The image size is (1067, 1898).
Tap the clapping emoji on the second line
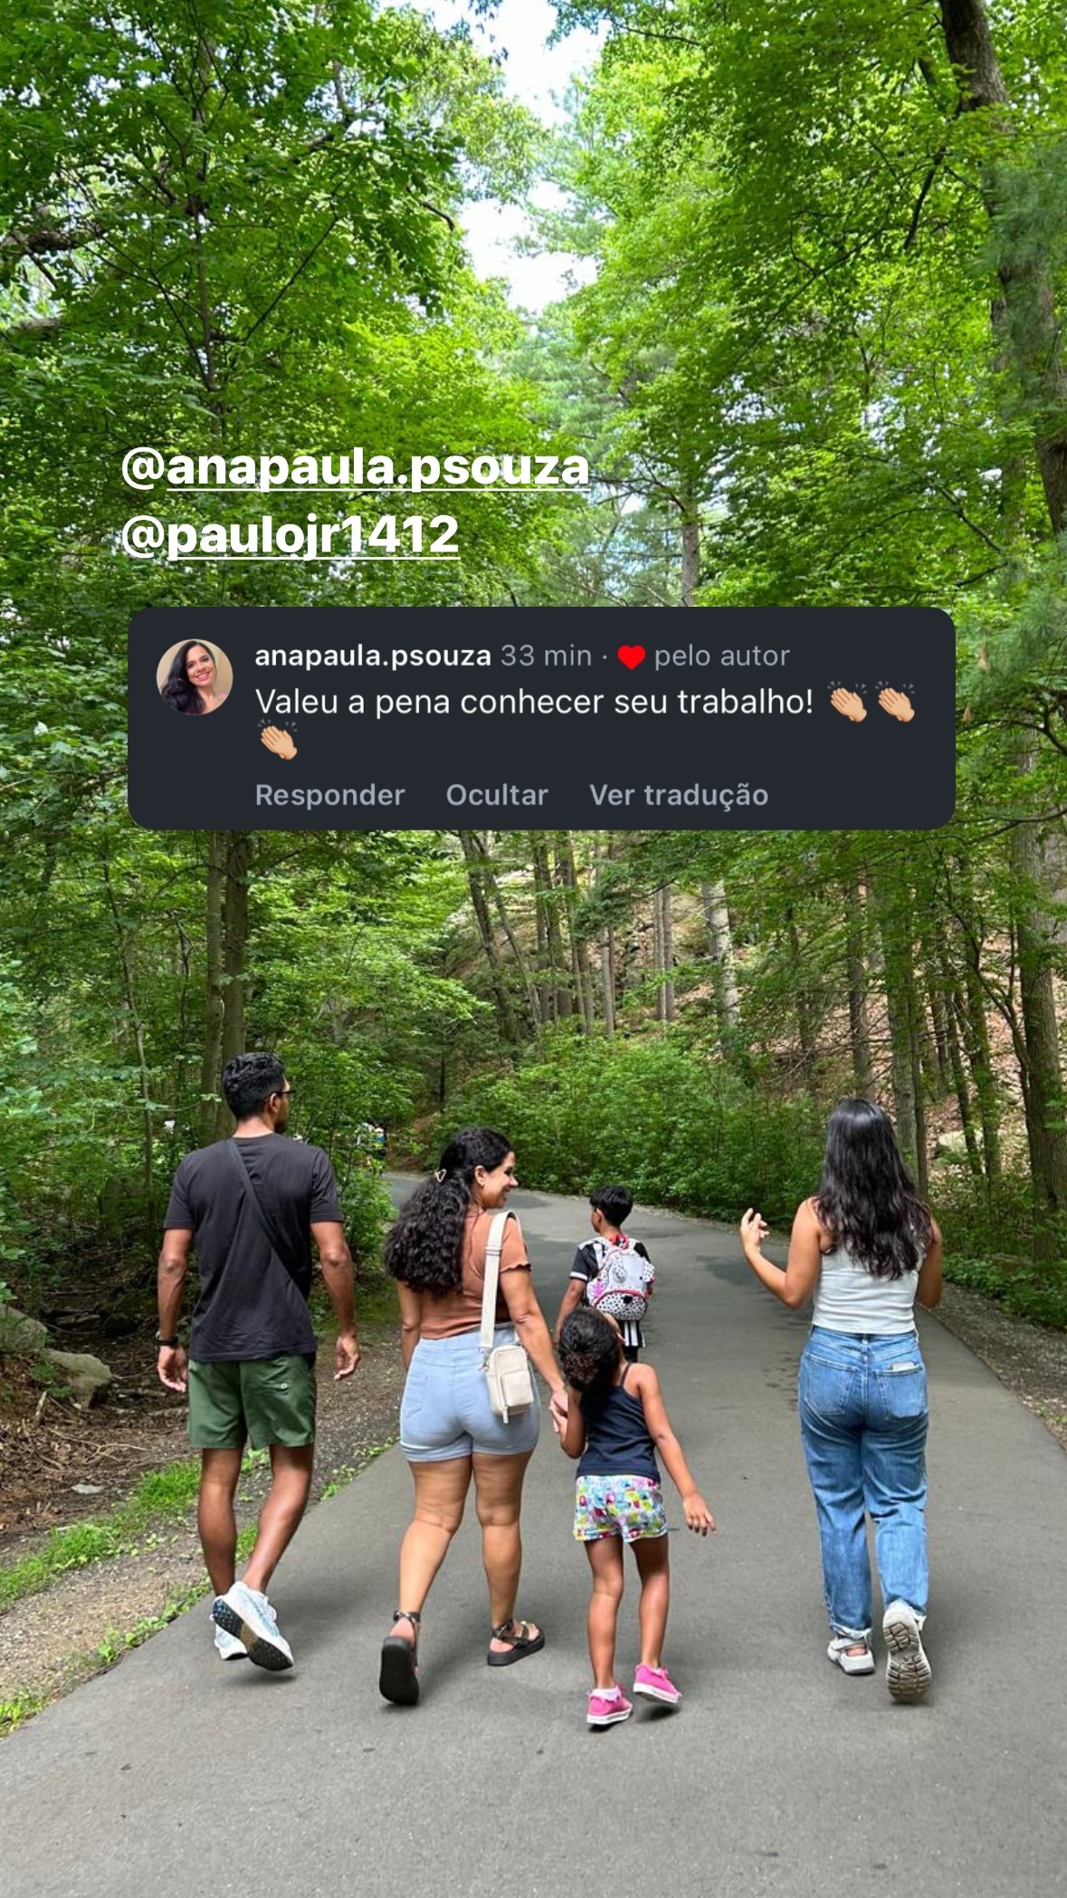pos(278,740)
